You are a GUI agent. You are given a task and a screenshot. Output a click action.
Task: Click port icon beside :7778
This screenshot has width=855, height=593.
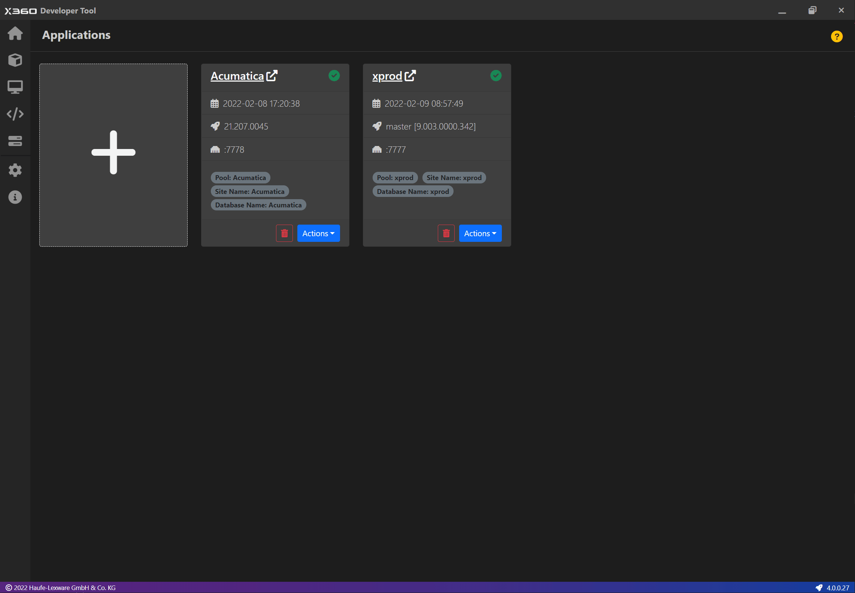point(215,149)
